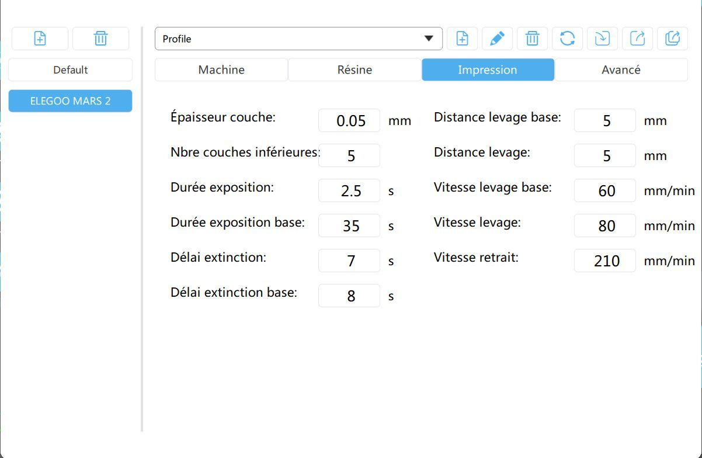The height and width of the screenshot is (458, 702).
Task: Edit the Vitesse levage base value
Action: (x=605, y=190)
